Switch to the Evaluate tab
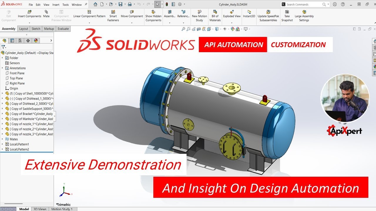Screen dimensions: 376x211 [63, 29]
